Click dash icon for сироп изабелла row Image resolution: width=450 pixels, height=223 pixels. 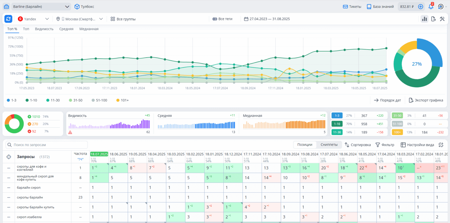[x=9, y=217]
